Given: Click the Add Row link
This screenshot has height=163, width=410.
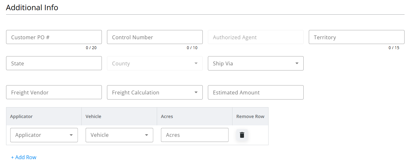Looking at the screenshot, I should pos(24,157).
